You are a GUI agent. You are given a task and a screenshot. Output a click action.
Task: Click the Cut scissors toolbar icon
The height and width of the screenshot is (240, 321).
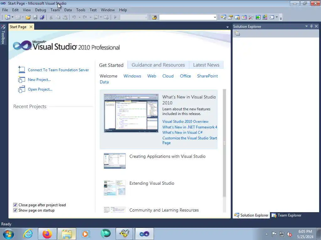51,17
